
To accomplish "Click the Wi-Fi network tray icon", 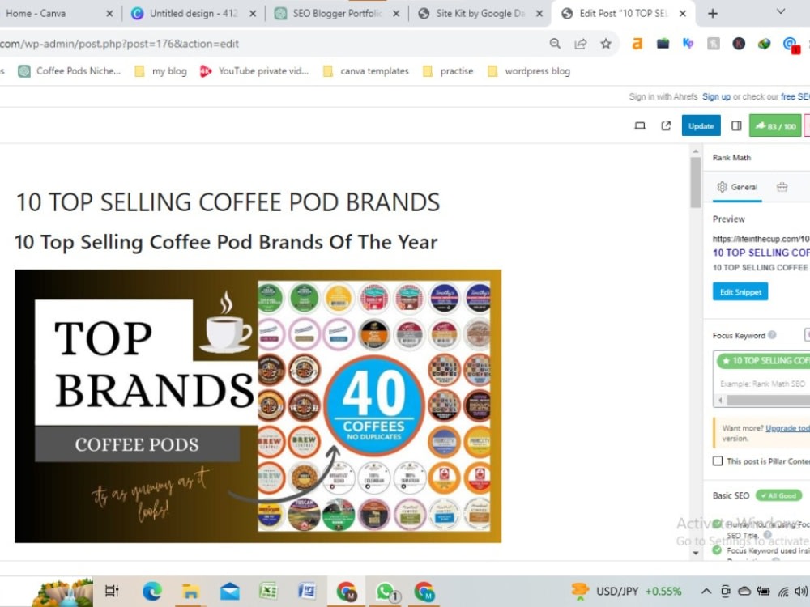I will click(x=783, y=592).
